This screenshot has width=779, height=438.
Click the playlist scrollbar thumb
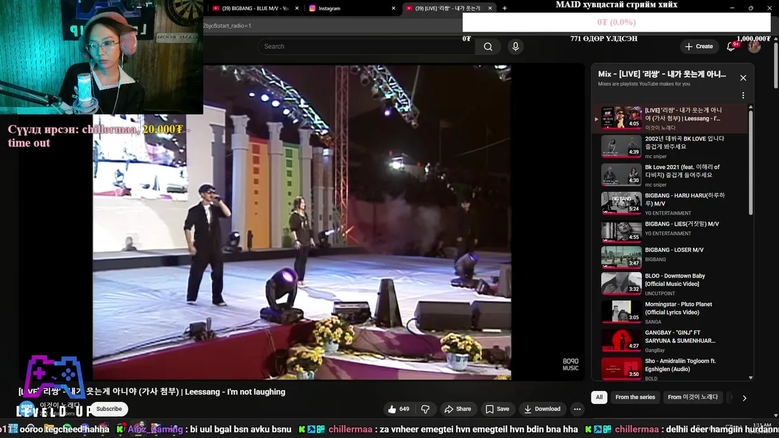click(x=750, y=161)
